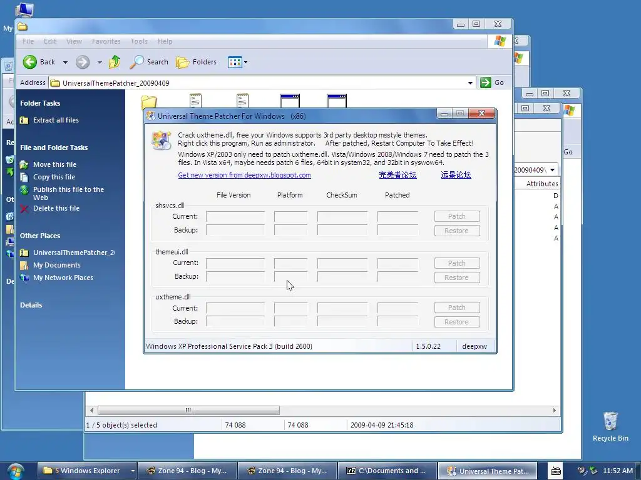Open My Network Places link
This screenshot has width=641, height=480.
(63, 277)
